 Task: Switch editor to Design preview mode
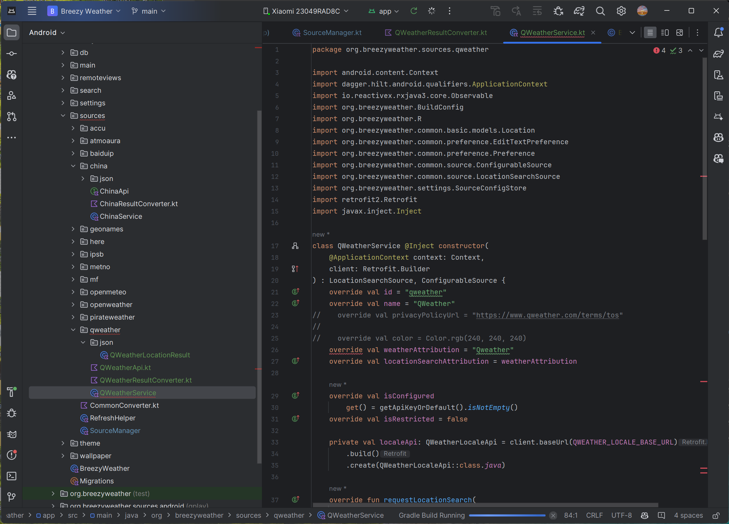[x=680, y=32]
